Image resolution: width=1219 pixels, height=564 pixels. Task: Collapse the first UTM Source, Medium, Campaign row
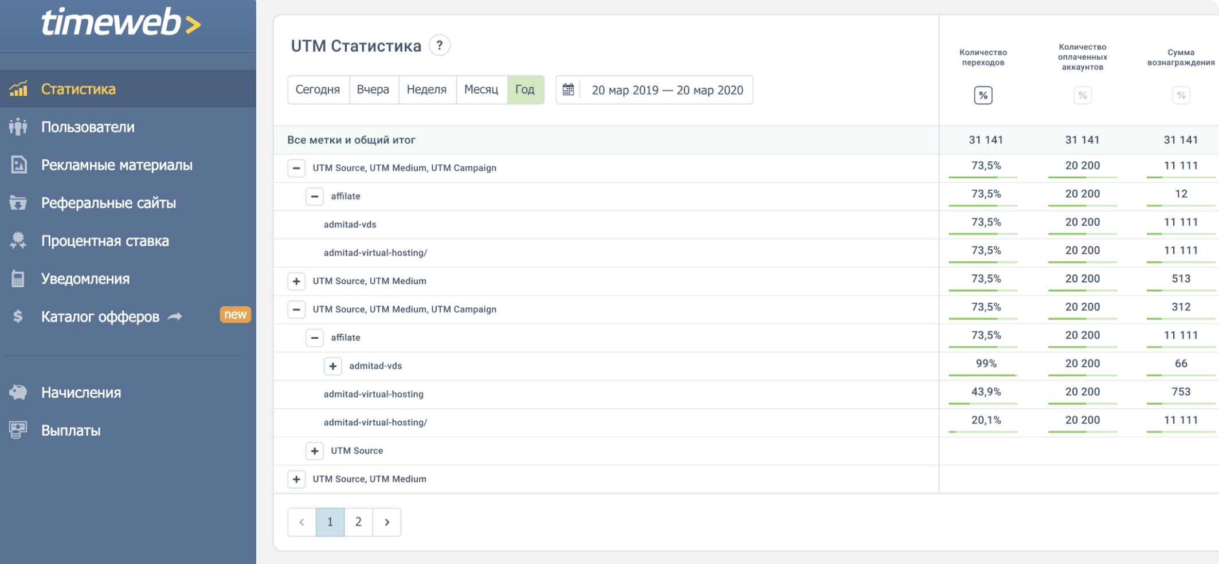click(296, 168)
